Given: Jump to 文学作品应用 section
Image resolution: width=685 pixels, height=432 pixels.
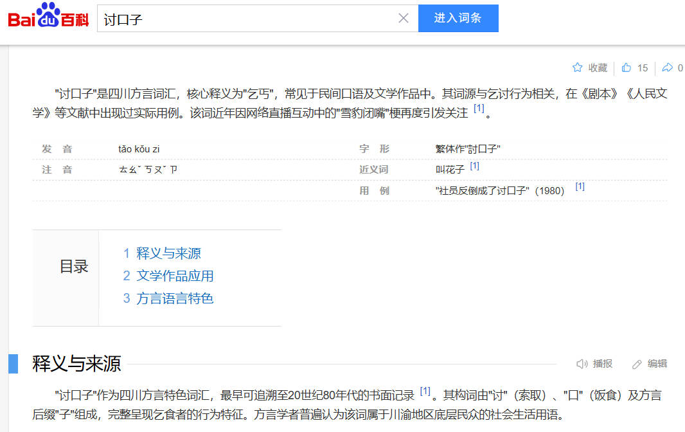Looking at the screenshot, I should click(x=175, y=276).
